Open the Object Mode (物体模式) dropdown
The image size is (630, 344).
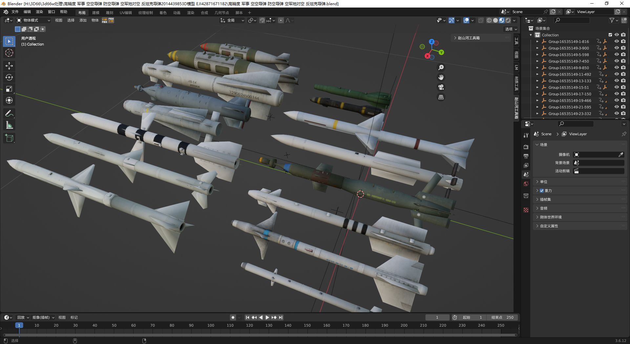pos(33,20)
